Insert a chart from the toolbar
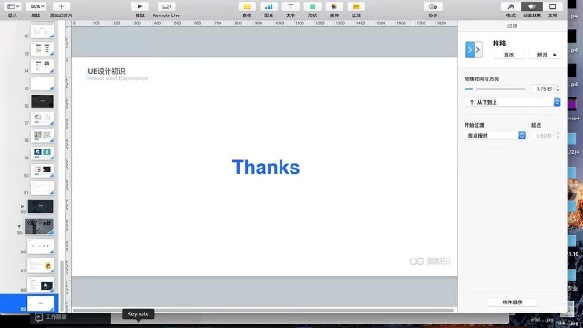Screen dimensions: 583x328 269,6
